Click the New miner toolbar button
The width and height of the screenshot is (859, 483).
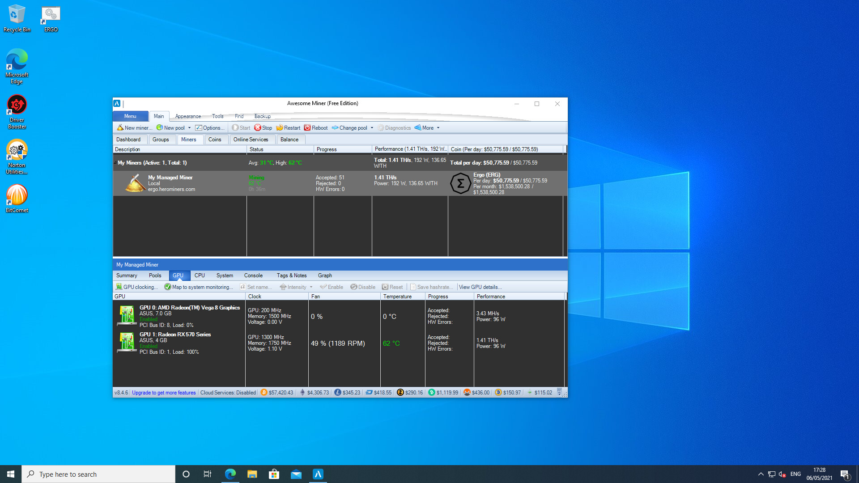point(134,128)
